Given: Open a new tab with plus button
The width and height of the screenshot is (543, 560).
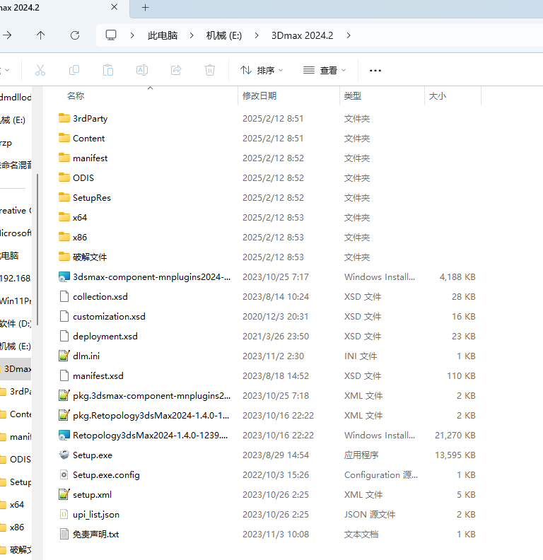Looking at the screenshot, I should coord(145,8).
